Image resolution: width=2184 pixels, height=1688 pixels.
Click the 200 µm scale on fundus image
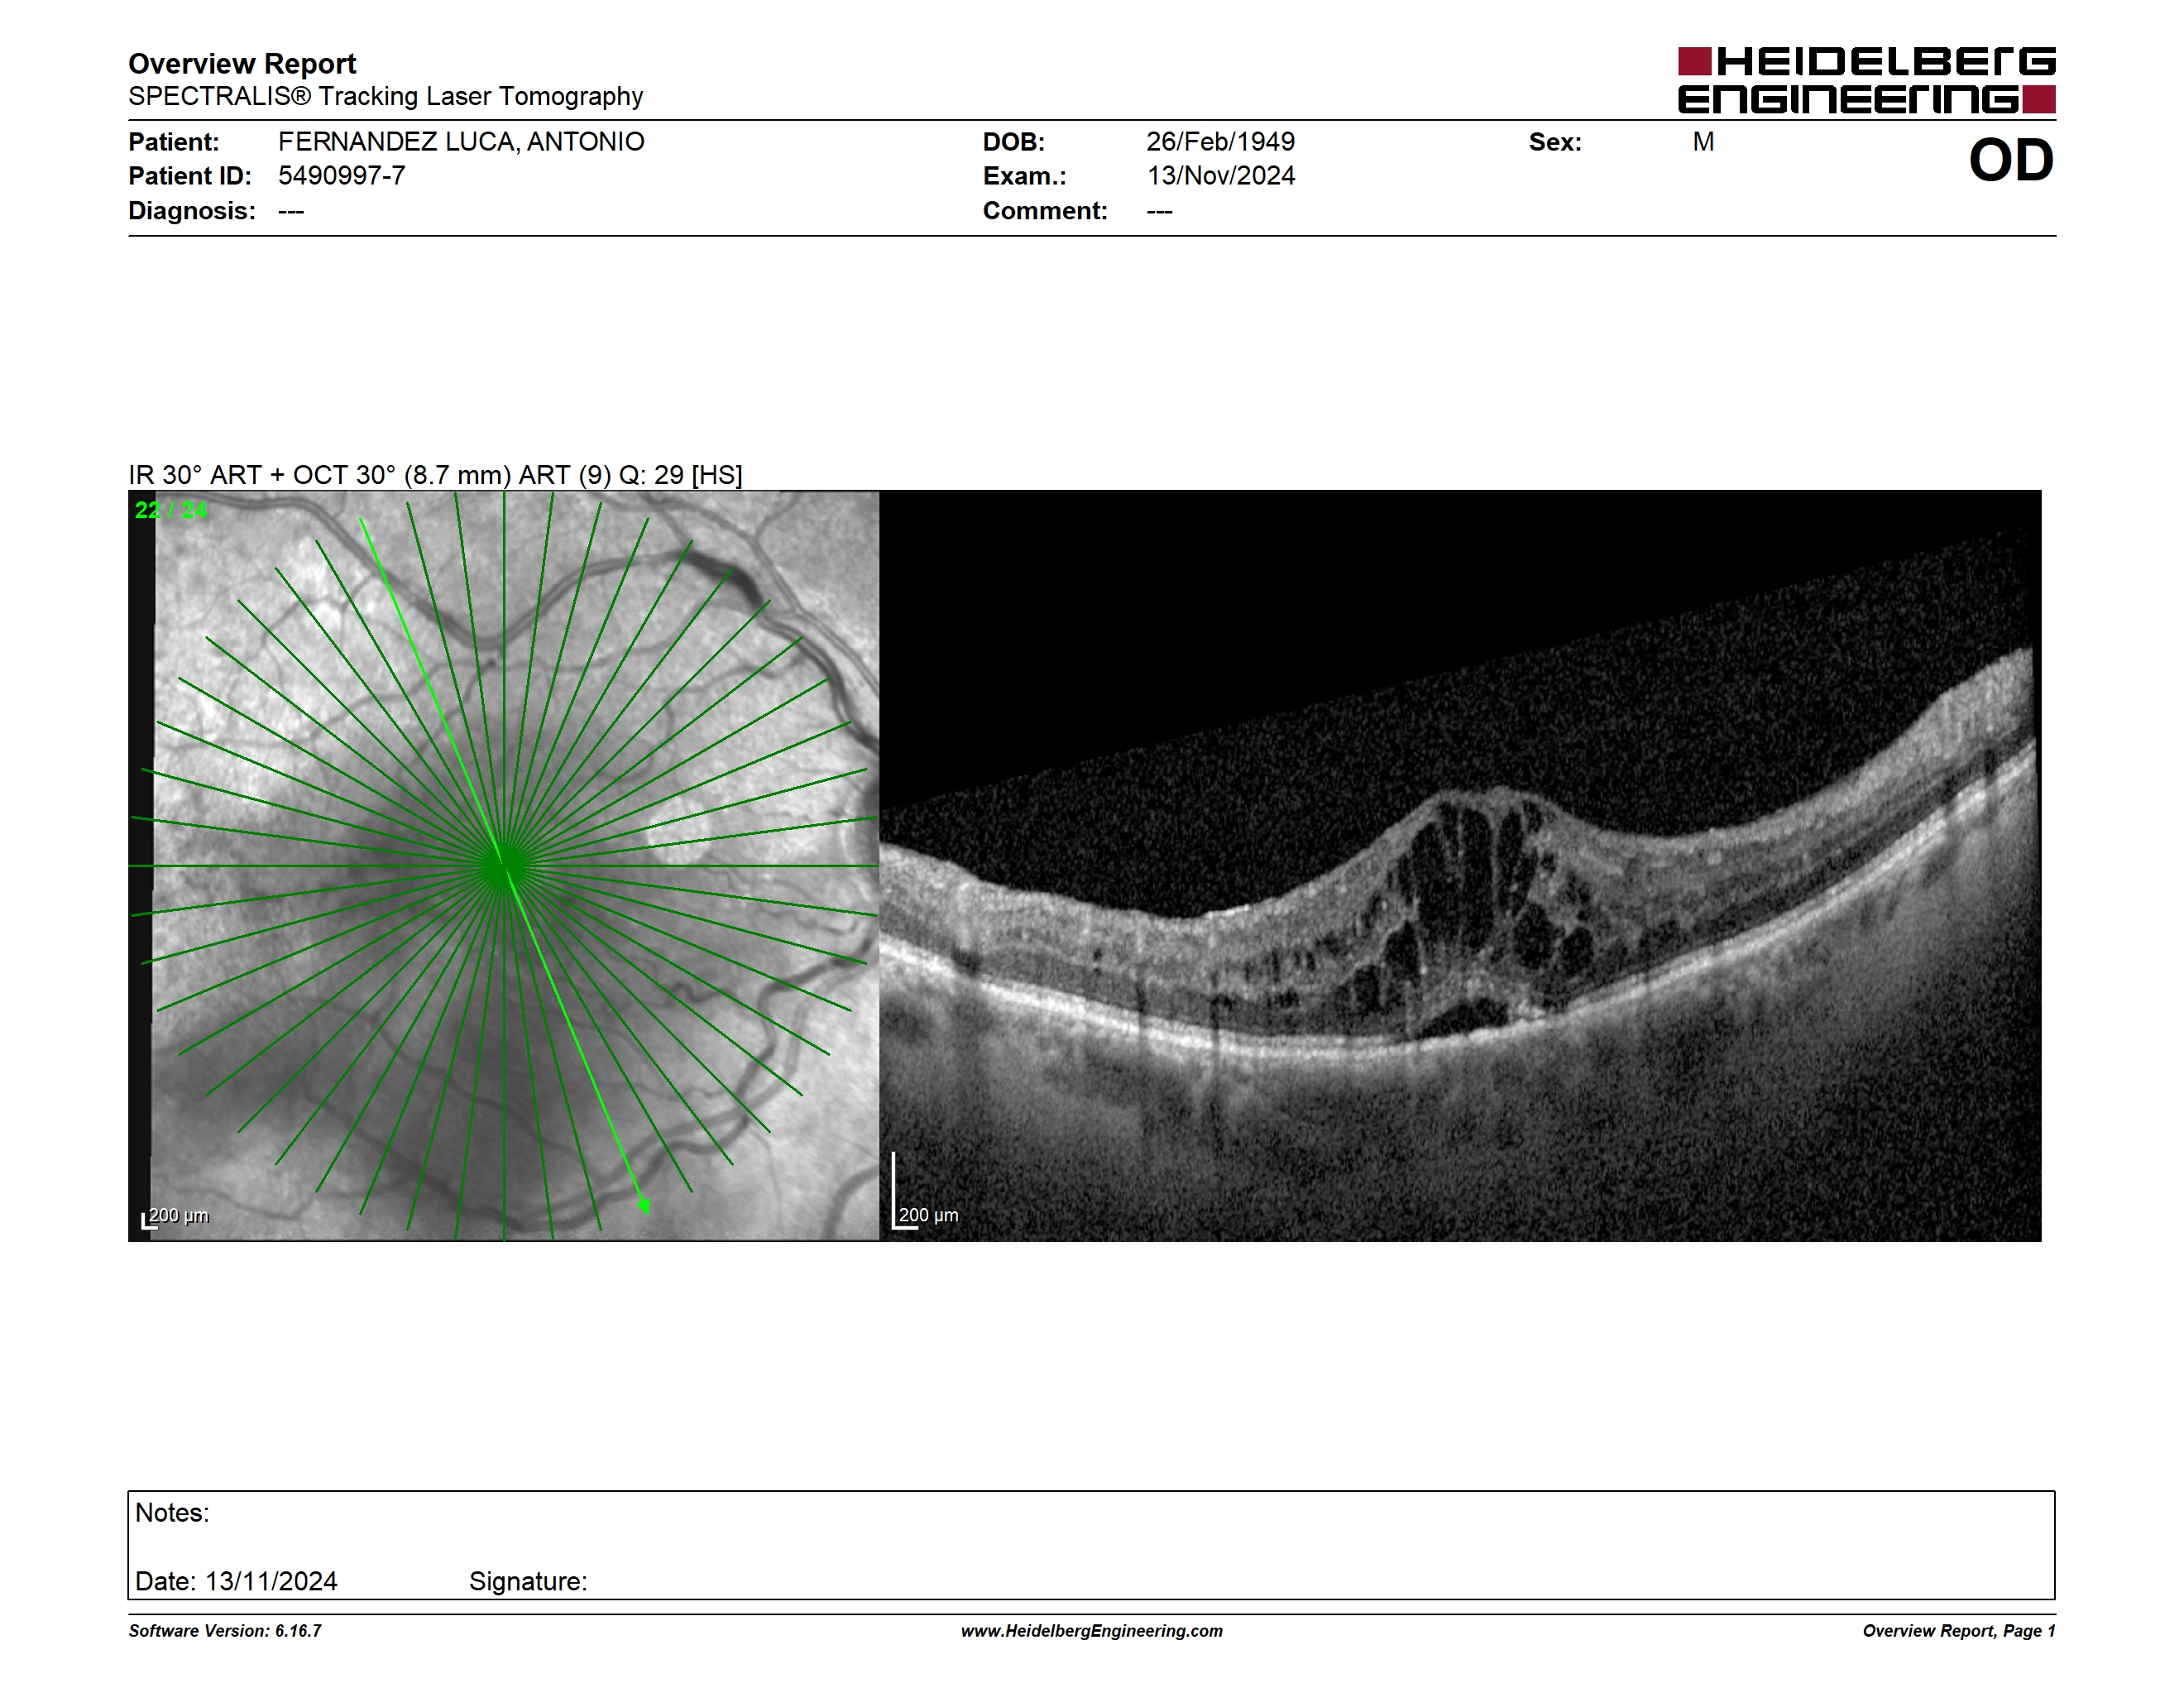[176, 1217]
